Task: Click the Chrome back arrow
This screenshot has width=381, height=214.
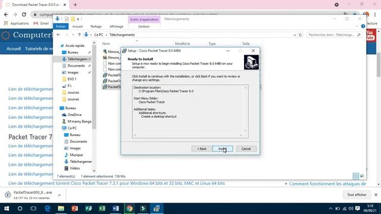Action: (x=6, y=14)
